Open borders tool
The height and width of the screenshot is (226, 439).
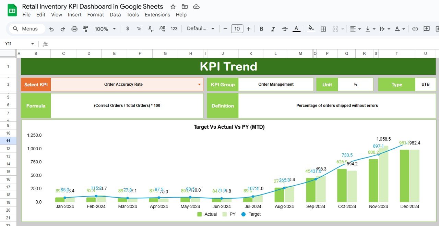click(x=323, y=29)
